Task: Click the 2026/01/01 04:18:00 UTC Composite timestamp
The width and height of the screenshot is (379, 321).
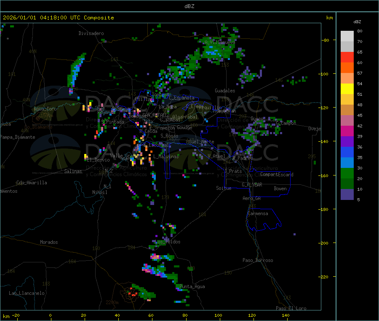Action: 58,18
